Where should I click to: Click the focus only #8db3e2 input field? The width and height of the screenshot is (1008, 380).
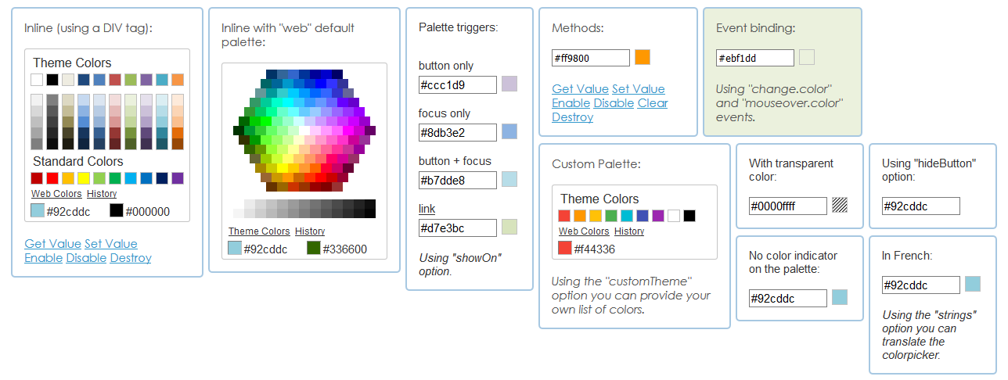[458, 132]
